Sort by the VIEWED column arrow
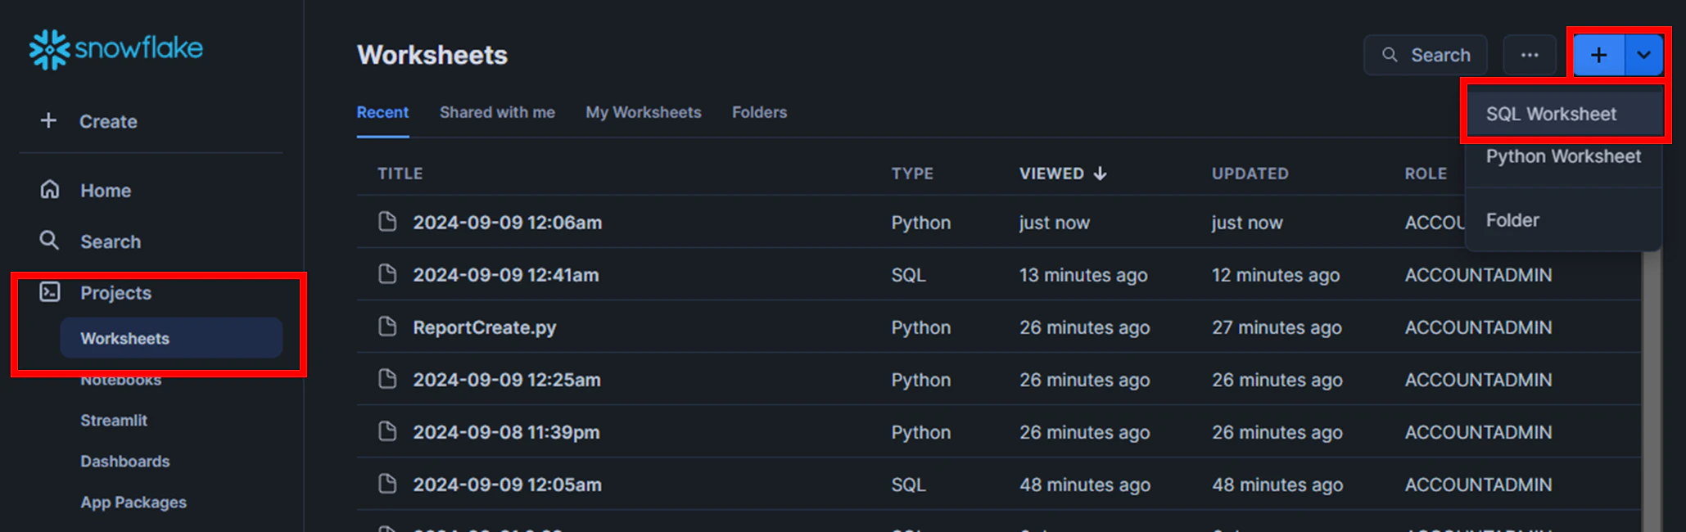Viewport: 1686px width, 532px height. pos(1100,174)
